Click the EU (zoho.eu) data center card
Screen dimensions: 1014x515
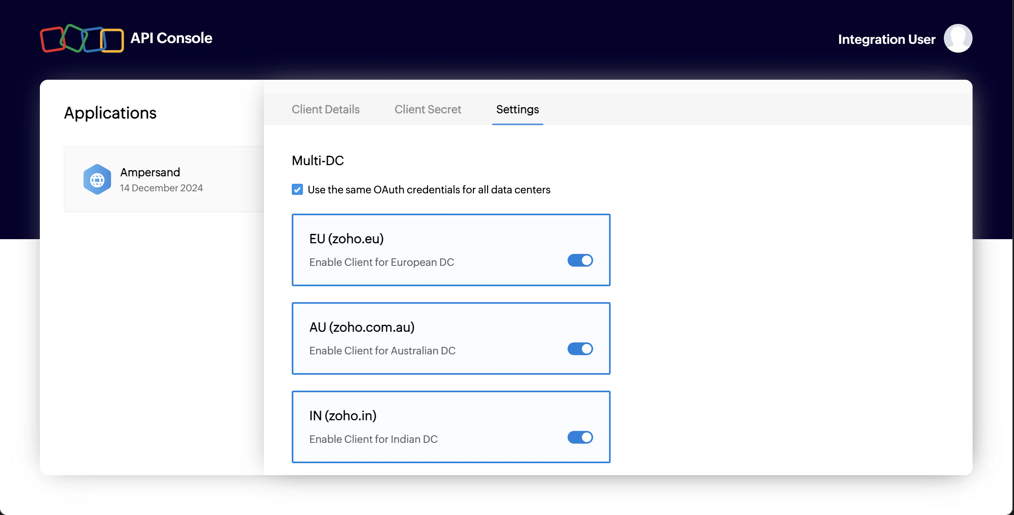point(450,250)
